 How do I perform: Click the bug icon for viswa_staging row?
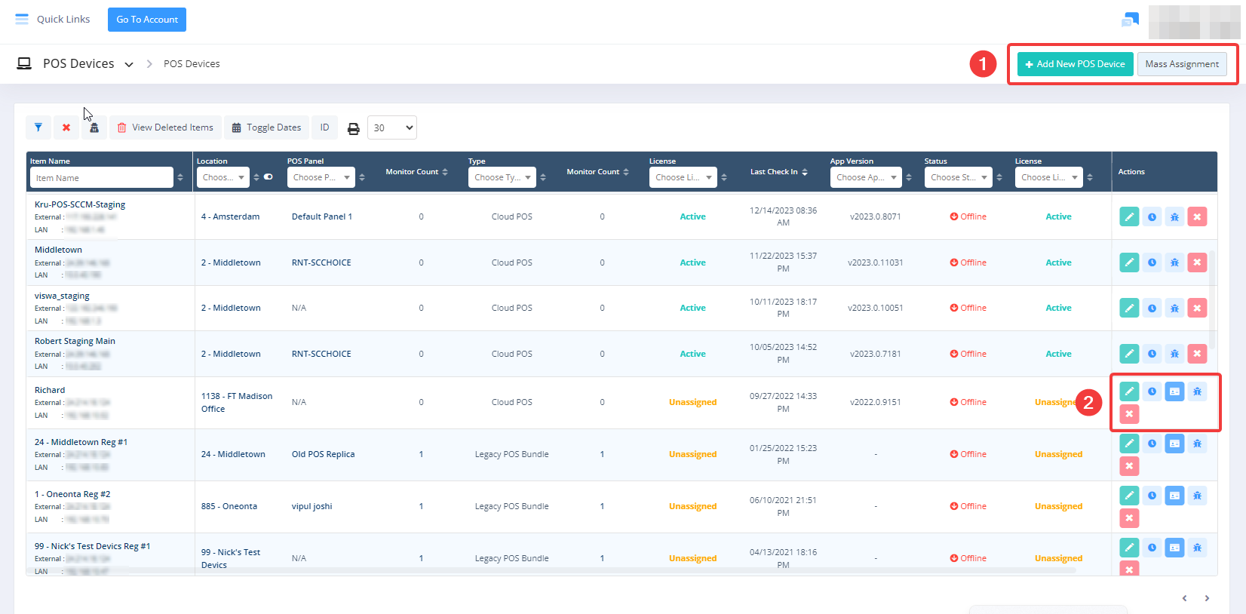tap(1174, 308)
